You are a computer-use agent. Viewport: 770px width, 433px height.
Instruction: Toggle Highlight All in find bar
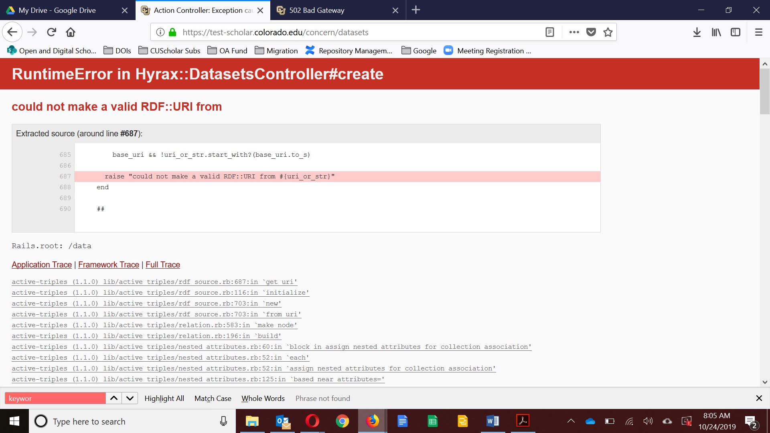(x=164, y=398)
